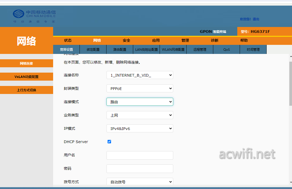
Task: Switch to the 诊断 menu tab
Action: click(x=215, y=40)
